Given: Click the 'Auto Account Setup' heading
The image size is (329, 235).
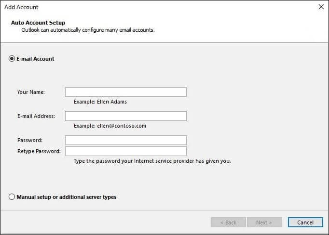Looking at the screenshot, I should pyautogui.click(x=38, y=23).
